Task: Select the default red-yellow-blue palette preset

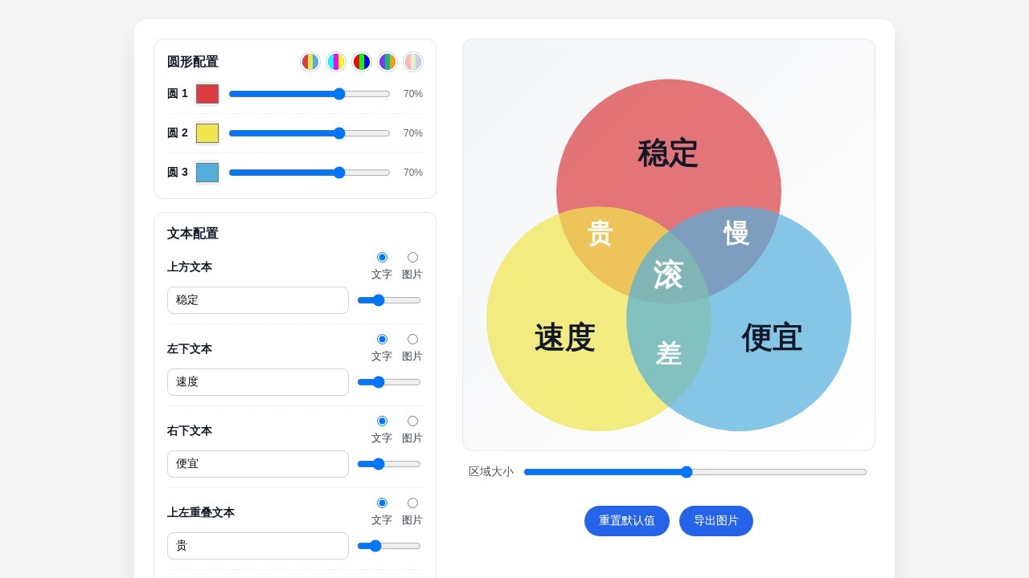Action: [x=310, y=62]
